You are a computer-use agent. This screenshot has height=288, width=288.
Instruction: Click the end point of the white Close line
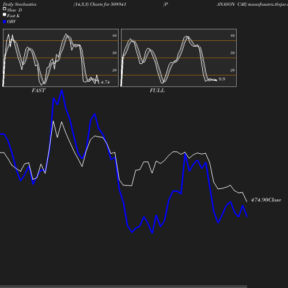click(x=247, y=202)
